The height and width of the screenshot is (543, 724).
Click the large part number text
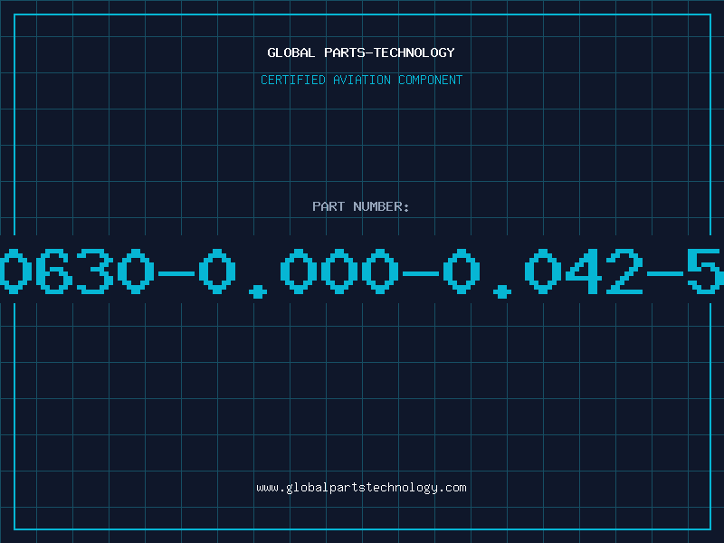point(362,272)
